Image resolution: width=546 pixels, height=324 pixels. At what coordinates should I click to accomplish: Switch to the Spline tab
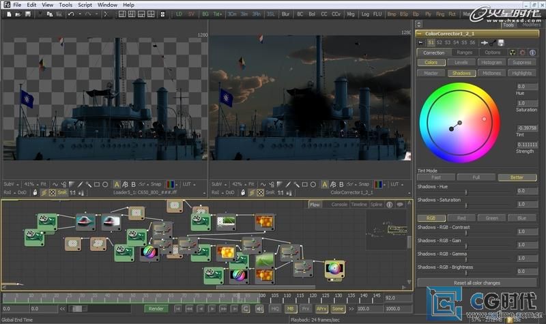pos(376,205)
